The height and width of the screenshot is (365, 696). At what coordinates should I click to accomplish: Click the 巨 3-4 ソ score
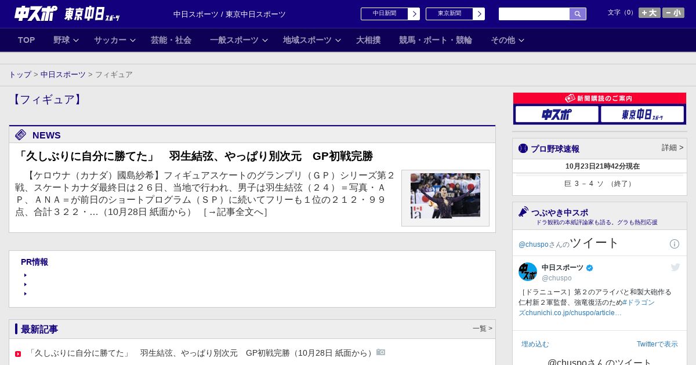tap(599, 184)
